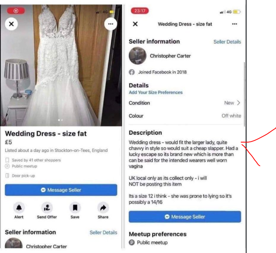This screenshot has width=276, height=253.
Task: Click Message Seller button under Door pick-up
Action: (61, 190)
